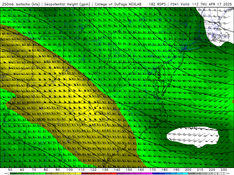Click the 200 value on the color scale
234x175 pixels.
click(x=188, y=170)
